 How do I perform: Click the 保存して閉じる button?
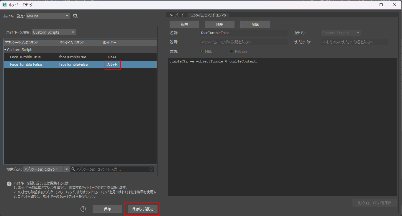[x=143, y=209]
